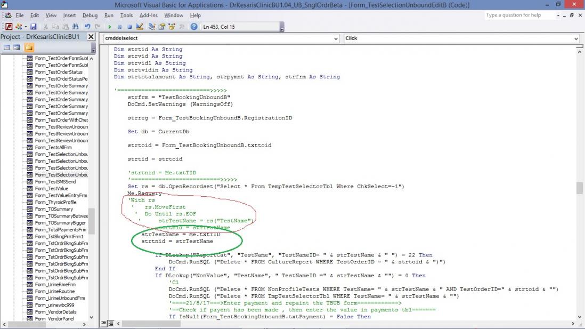
Task: Select Form_TestOrderStatusPe in project tree
Action: pyautogui.click(x=61, y=79)
